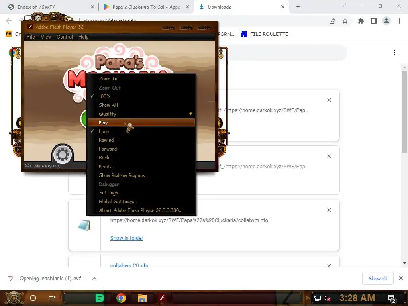Open the Flash Player Control menu
This screenshot has width=408, height=306.
pos(65,37)
